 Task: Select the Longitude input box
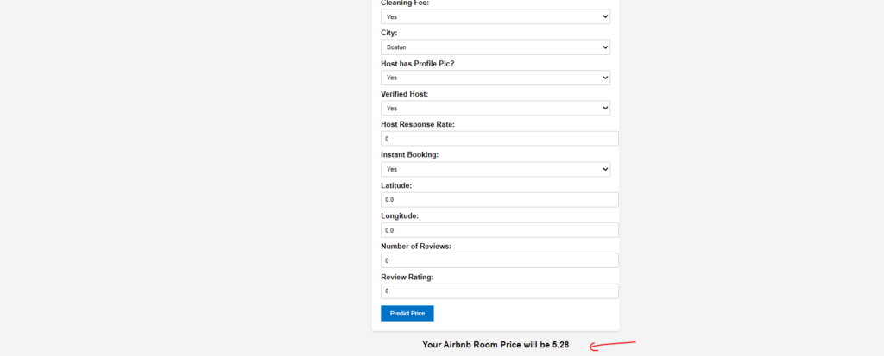point(499,230)
